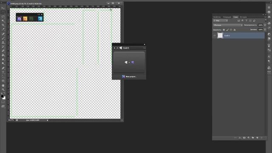Open the opacity slider arrow
Screen dimensions: 272x153
tap(265, 25)
